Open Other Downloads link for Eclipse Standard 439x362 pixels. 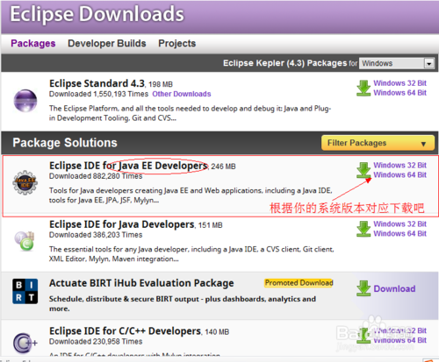(x=182, y=94)
